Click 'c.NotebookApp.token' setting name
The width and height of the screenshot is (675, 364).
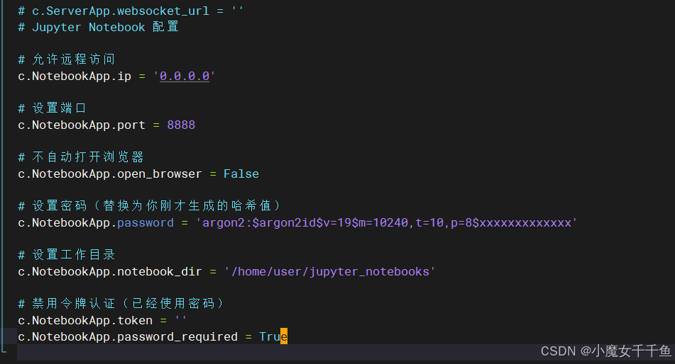pos(85,321)
